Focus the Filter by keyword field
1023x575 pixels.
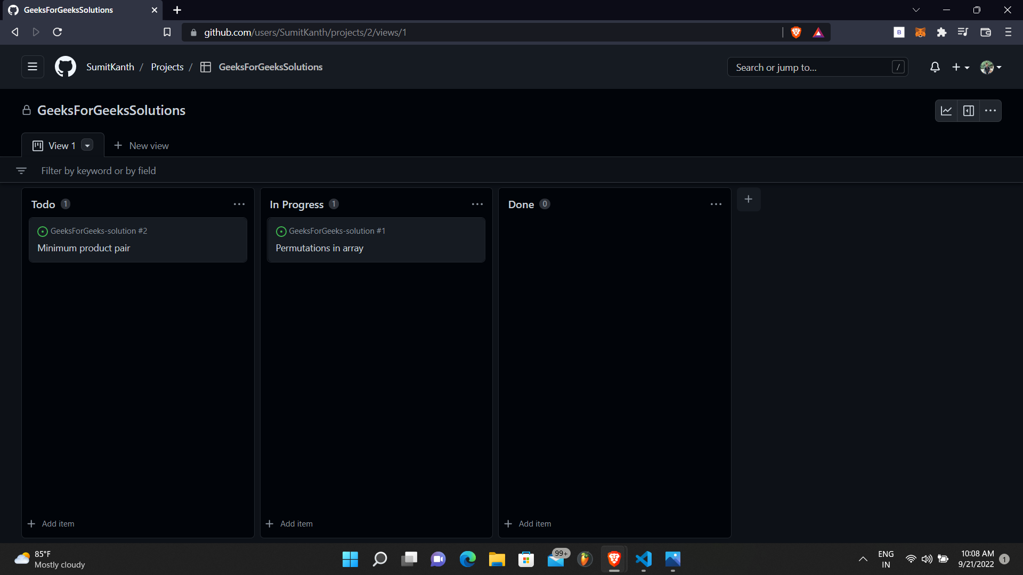pyautogui.click(x=99, y=171)
